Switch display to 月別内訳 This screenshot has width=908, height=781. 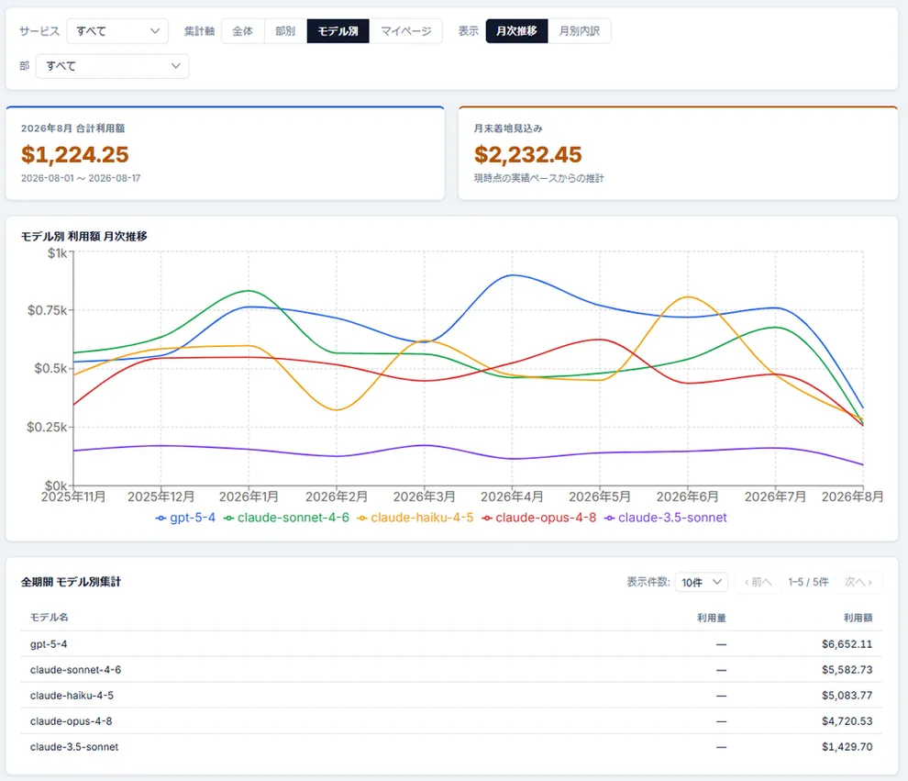pos(579,31)
